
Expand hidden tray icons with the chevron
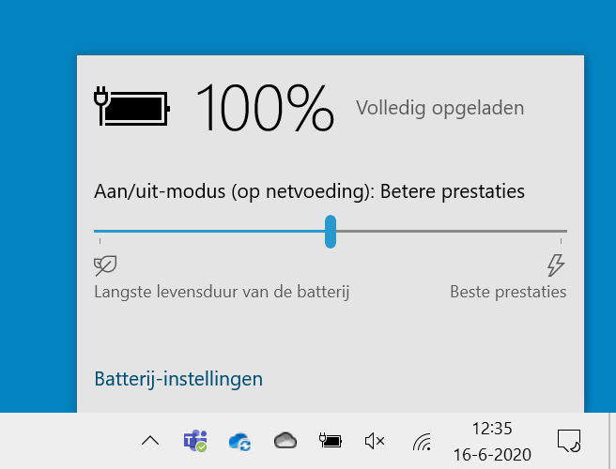(150, 441)
